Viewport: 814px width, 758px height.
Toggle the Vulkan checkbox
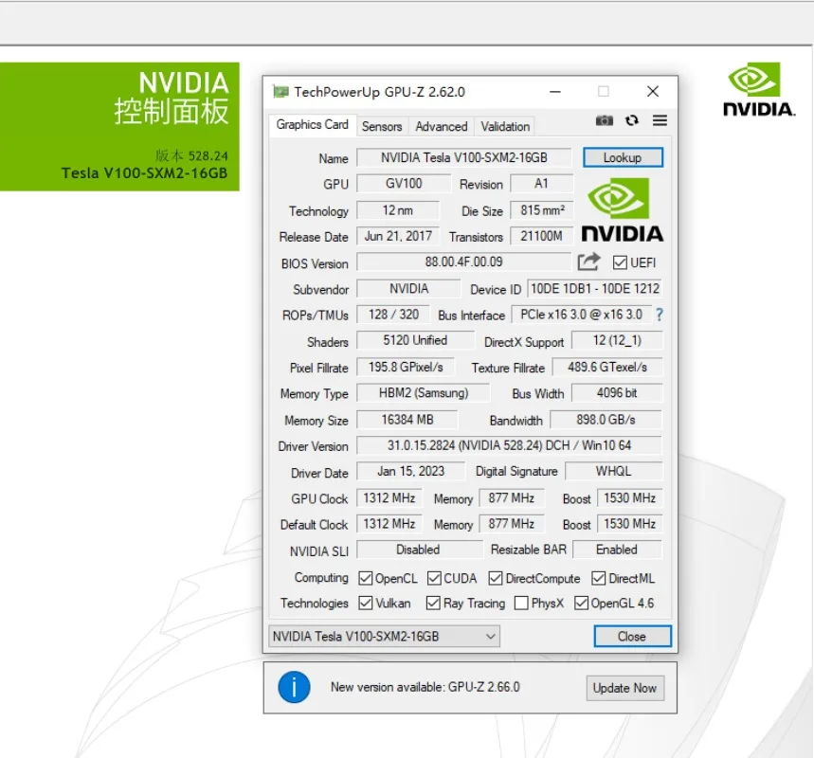(x=366, y=603)
